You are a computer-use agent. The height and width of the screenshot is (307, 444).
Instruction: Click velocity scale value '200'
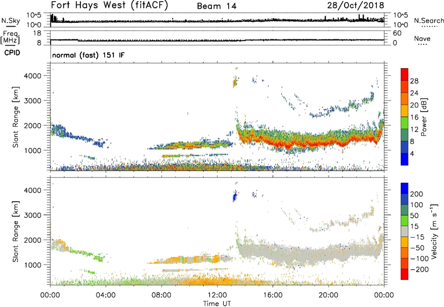tap(417, 194)
